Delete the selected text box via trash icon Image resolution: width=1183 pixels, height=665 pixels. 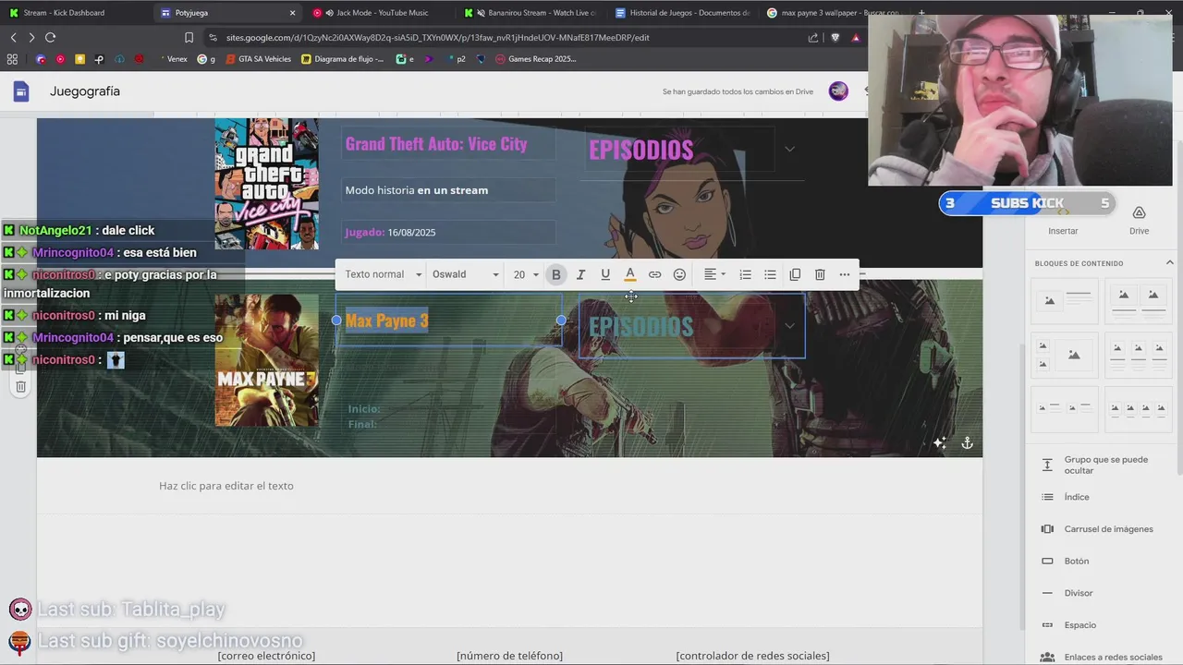820,274
